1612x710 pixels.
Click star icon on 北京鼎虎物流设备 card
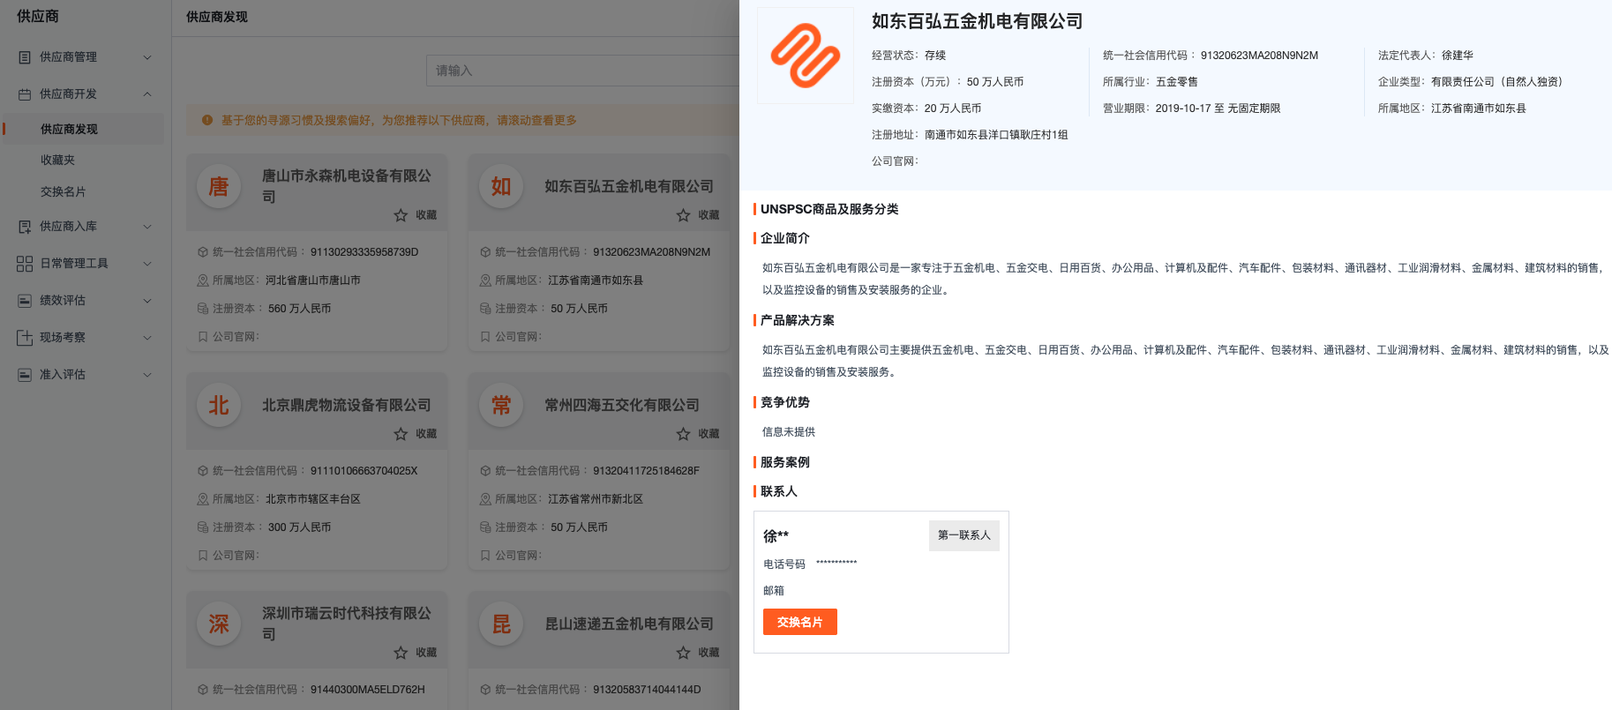point(401,434)
